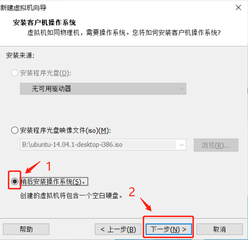Click the 安装客户机操作系统 heading

tap(44, 22)
